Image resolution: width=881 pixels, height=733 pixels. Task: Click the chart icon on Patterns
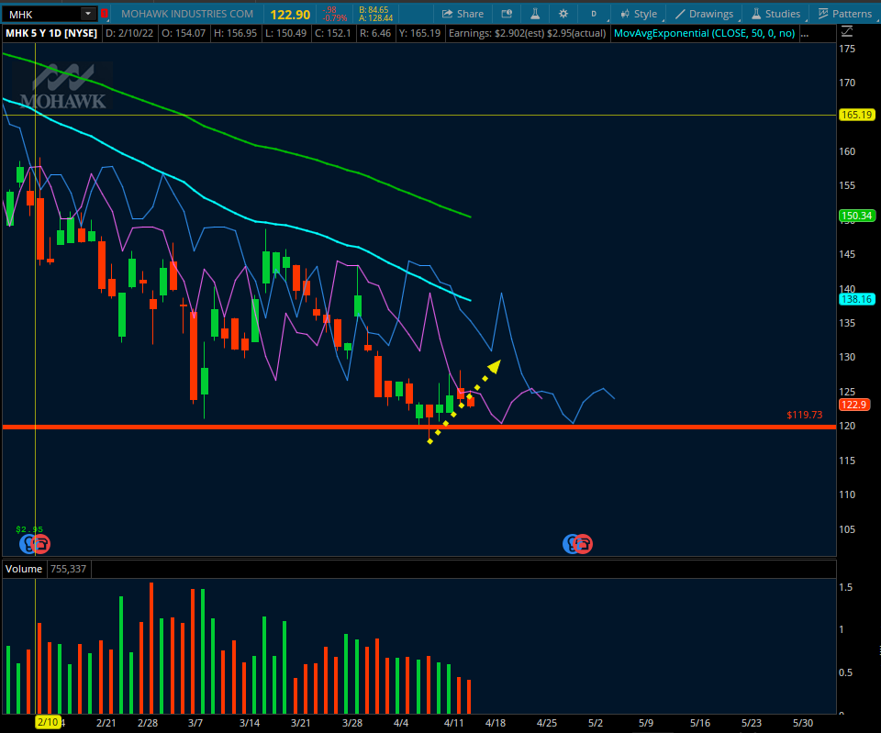823,14
